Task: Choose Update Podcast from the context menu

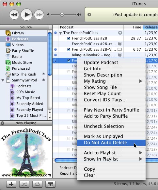Action: point(111,62)
